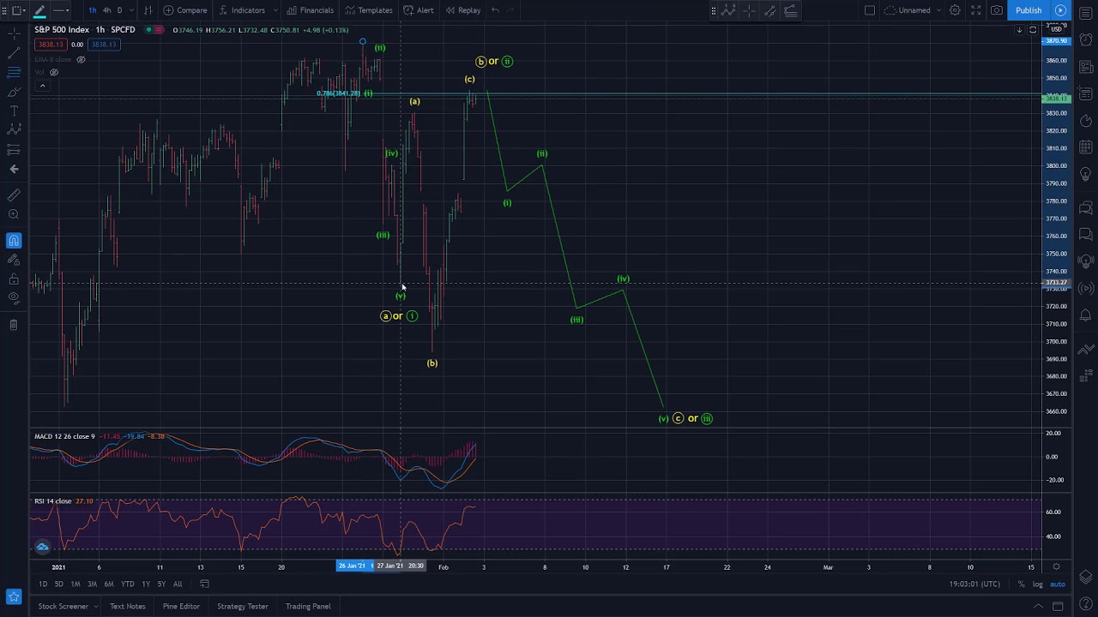1098x617 pixels.
Task: Open date range go-to icon
Action: click(x=204, y=584)
